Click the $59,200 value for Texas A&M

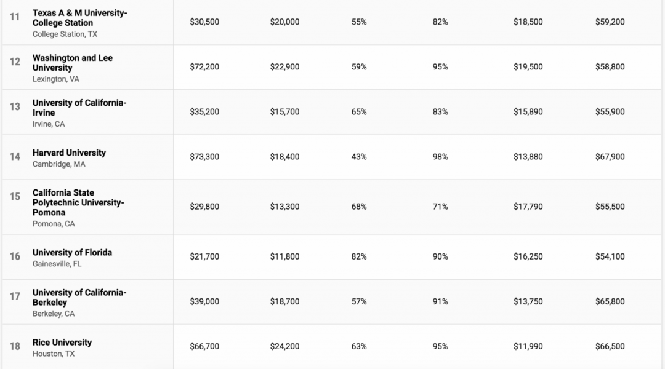point(610,22)
